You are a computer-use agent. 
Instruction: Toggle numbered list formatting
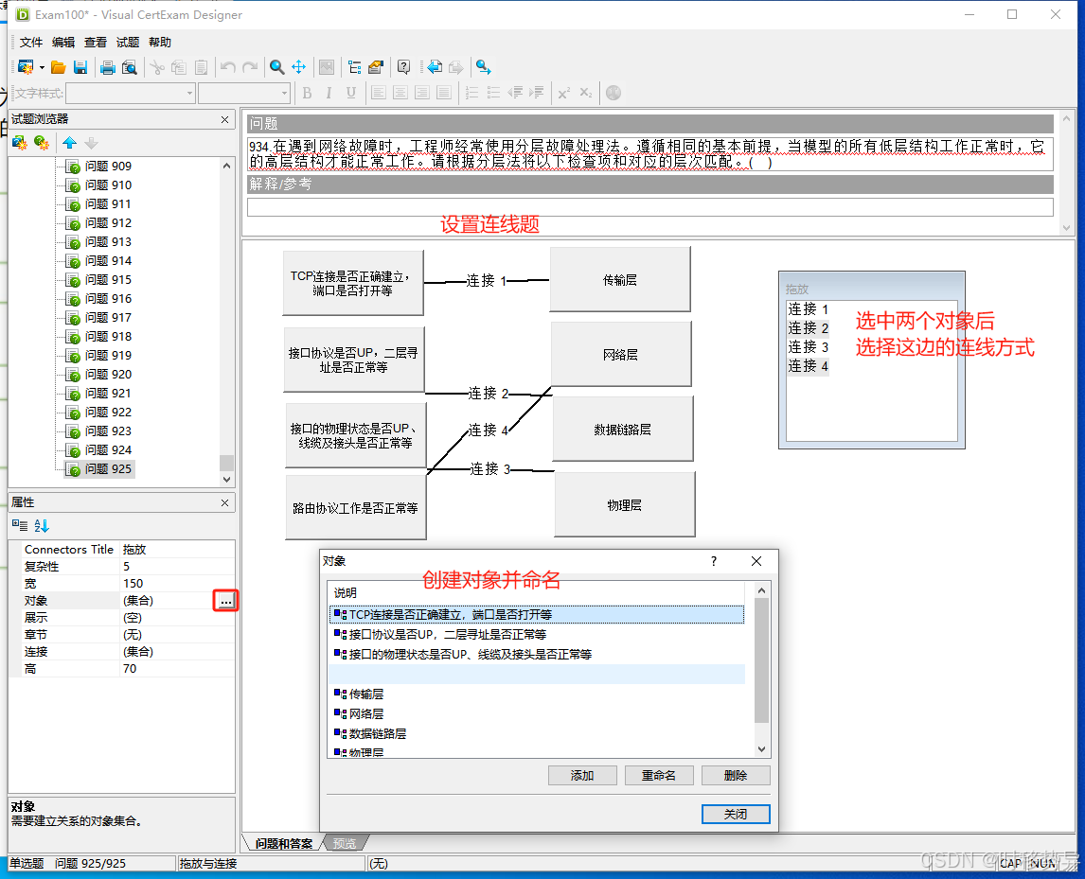click(x=471, y=93)
